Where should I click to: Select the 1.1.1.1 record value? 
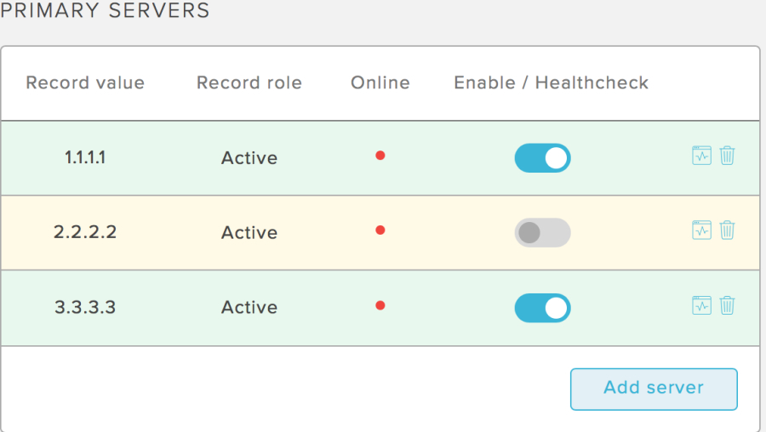(85, 157)
